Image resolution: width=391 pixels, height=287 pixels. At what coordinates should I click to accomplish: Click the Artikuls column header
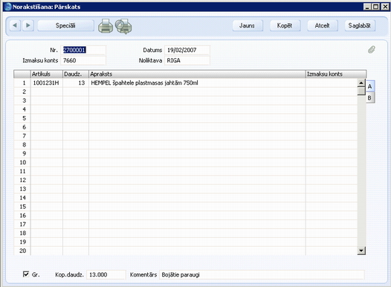click(x=47, y=74)
